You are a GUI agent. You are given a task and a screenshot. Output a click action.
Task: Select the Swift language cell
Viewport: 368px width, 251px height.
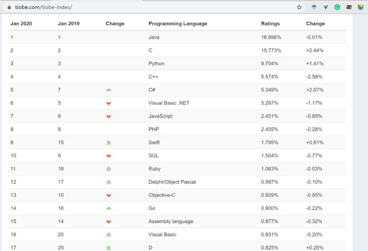point(154,142)
